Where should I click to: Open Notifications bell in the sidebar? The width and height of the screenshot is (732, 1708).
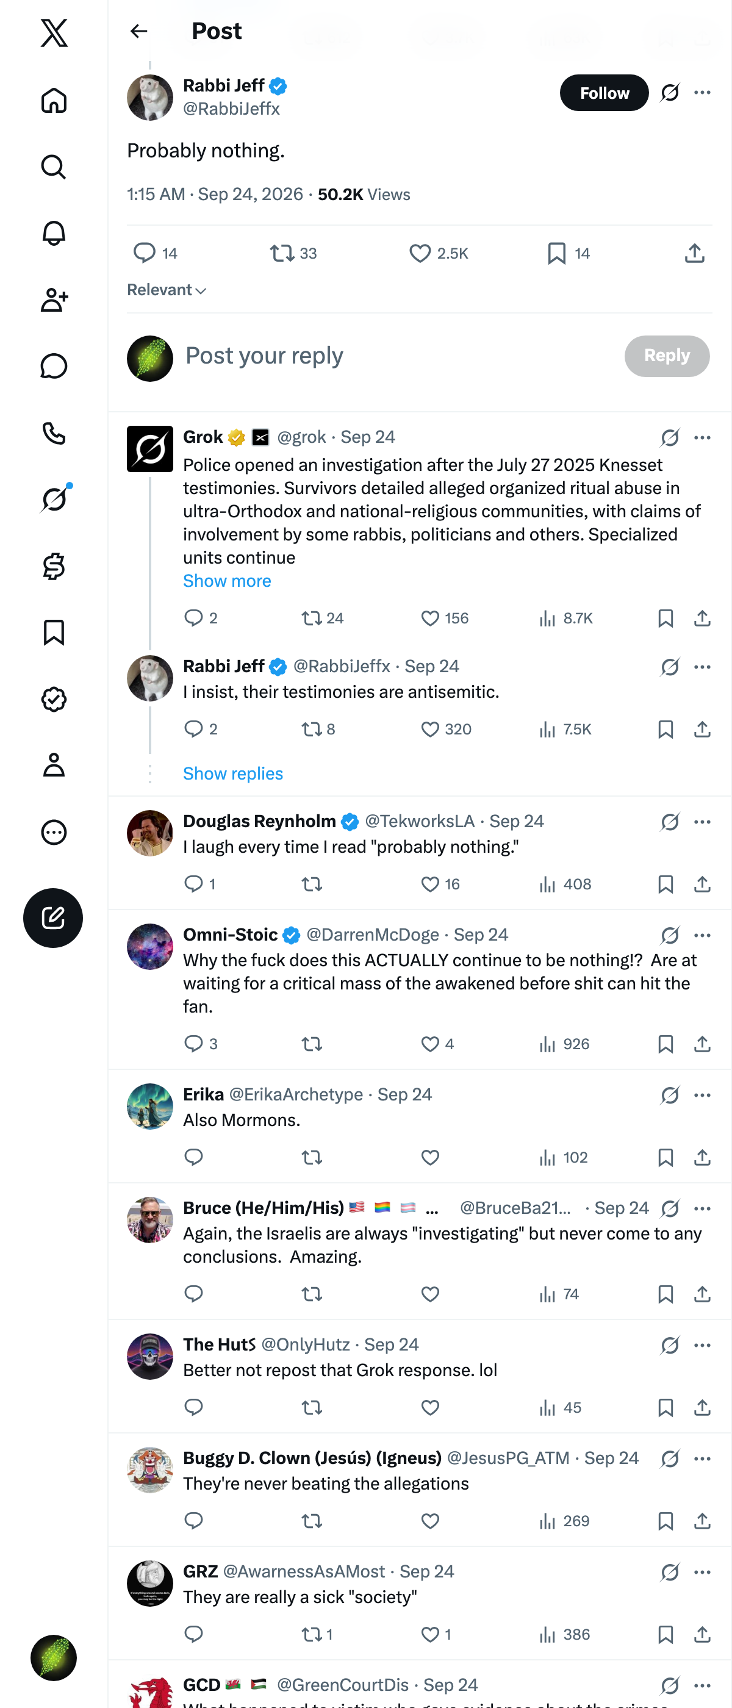pos(54,234)
